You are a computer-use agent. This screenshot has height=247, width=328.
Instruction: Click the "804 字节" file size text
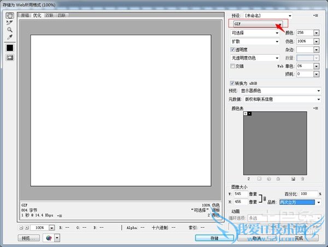tap(30, 210)
